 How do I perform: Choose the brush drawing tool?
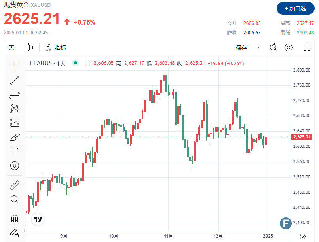(x=15, y=137)
